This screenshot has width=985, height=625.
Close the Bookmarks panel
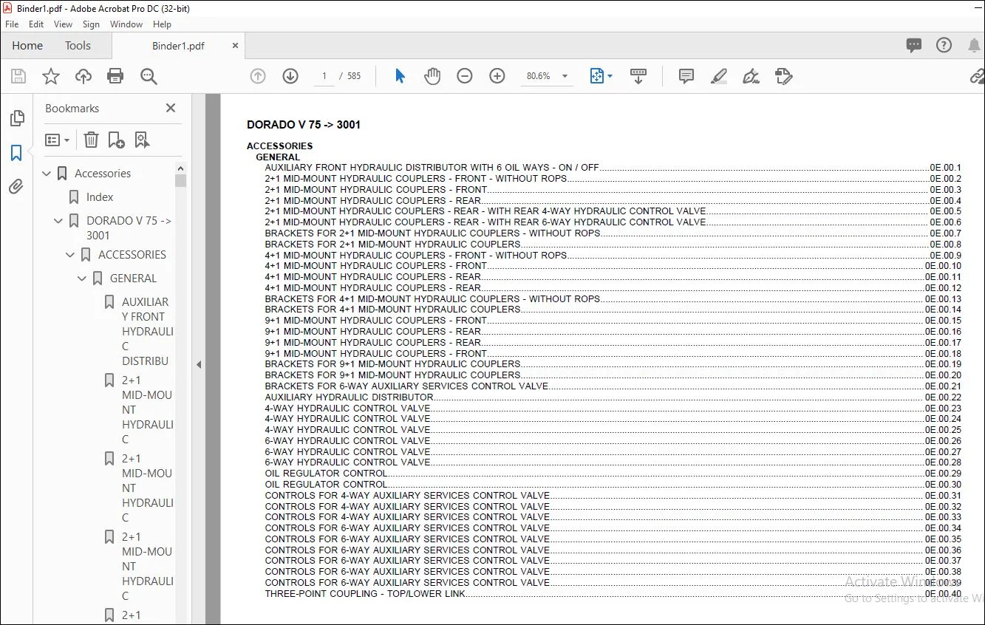tap(171, 108)
